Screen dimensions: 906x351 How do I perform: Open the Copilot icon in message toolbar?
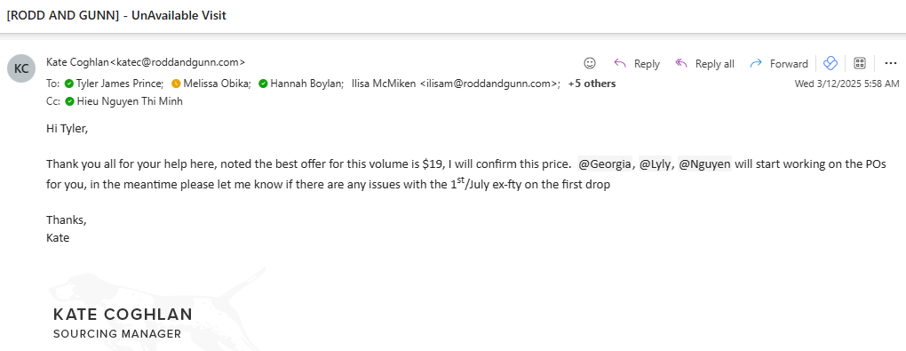830,63
